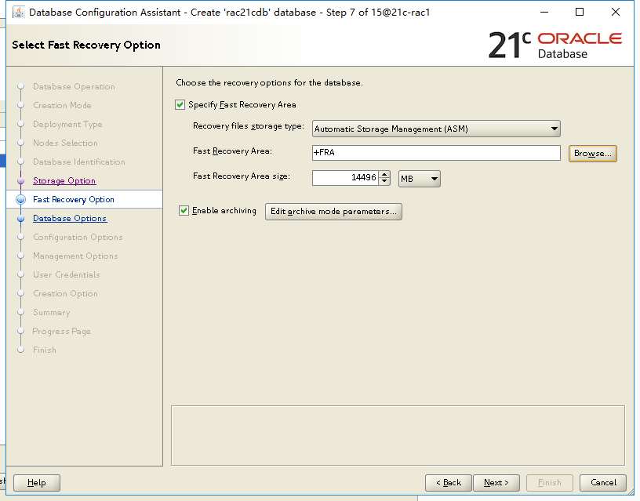Click 'User Credentials' step text
This screenshot has width=640, height=501.
pos(66,274)
